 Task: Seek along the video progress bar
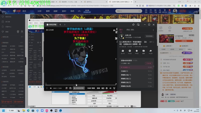coord(80,85)
